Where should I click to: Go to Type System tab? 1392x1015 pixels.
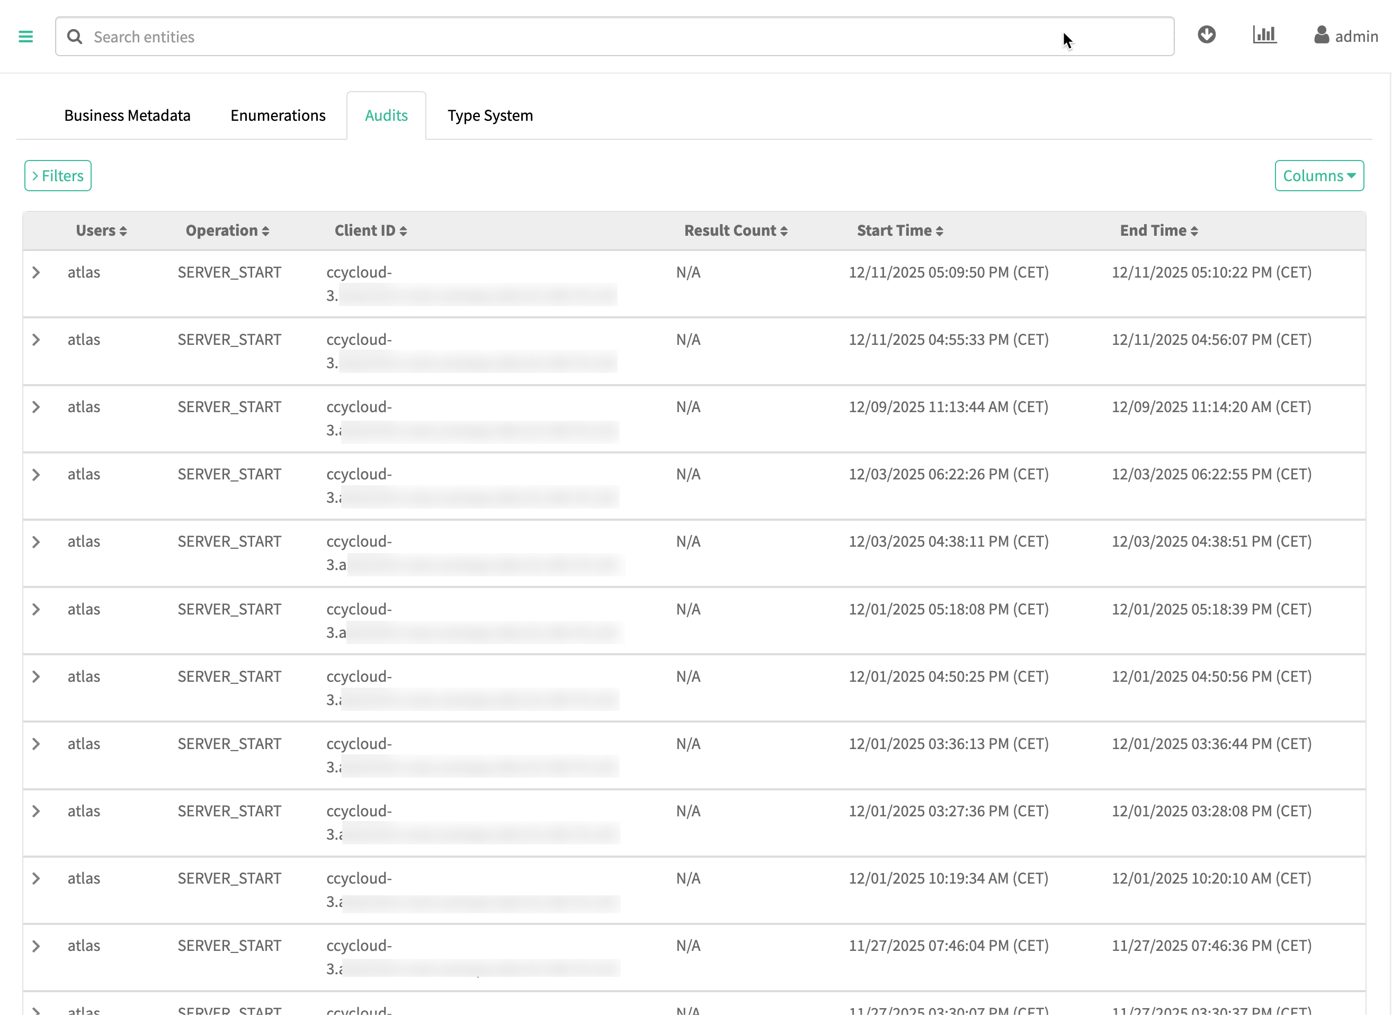coord(489,115)
